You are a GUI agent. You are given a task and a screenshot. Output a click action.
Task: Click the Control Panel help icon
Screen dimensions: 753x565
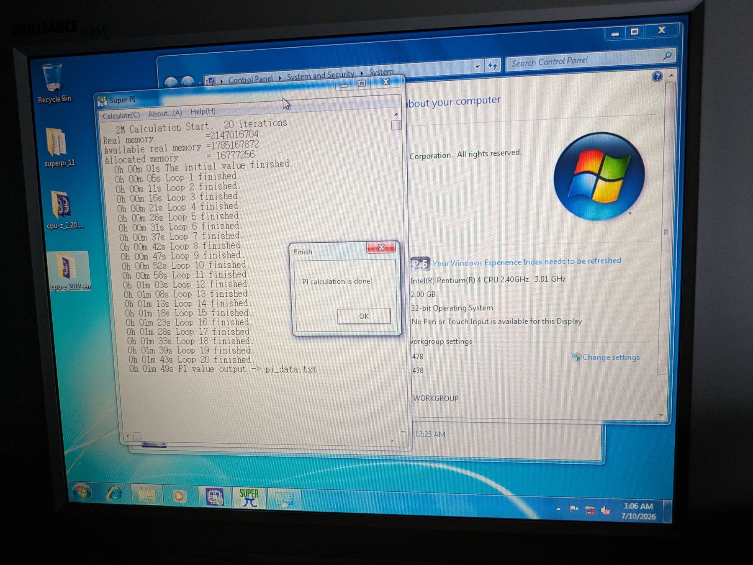(x=657, y=77)
